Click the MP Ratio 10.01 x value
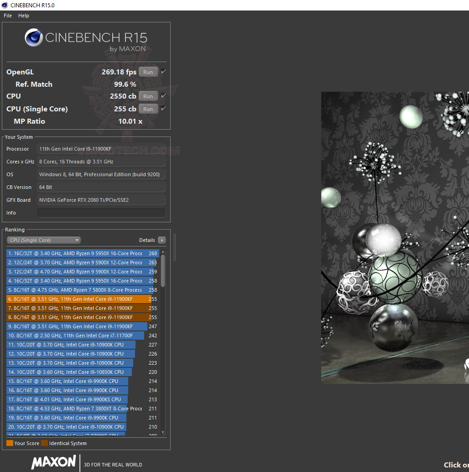Image resolution: width=469 pixels, height=472 pixels. tap(130, 121)
